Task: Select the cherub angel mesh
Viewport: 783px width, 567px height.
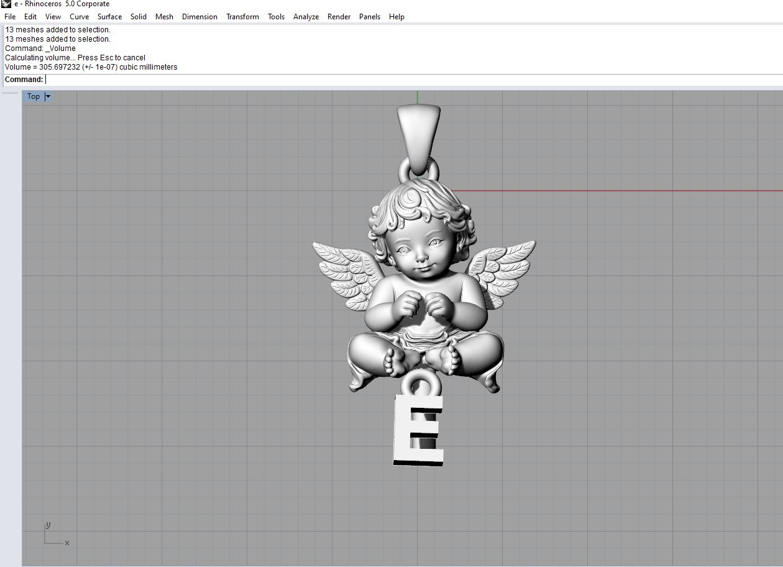Action: click(424, 286)
